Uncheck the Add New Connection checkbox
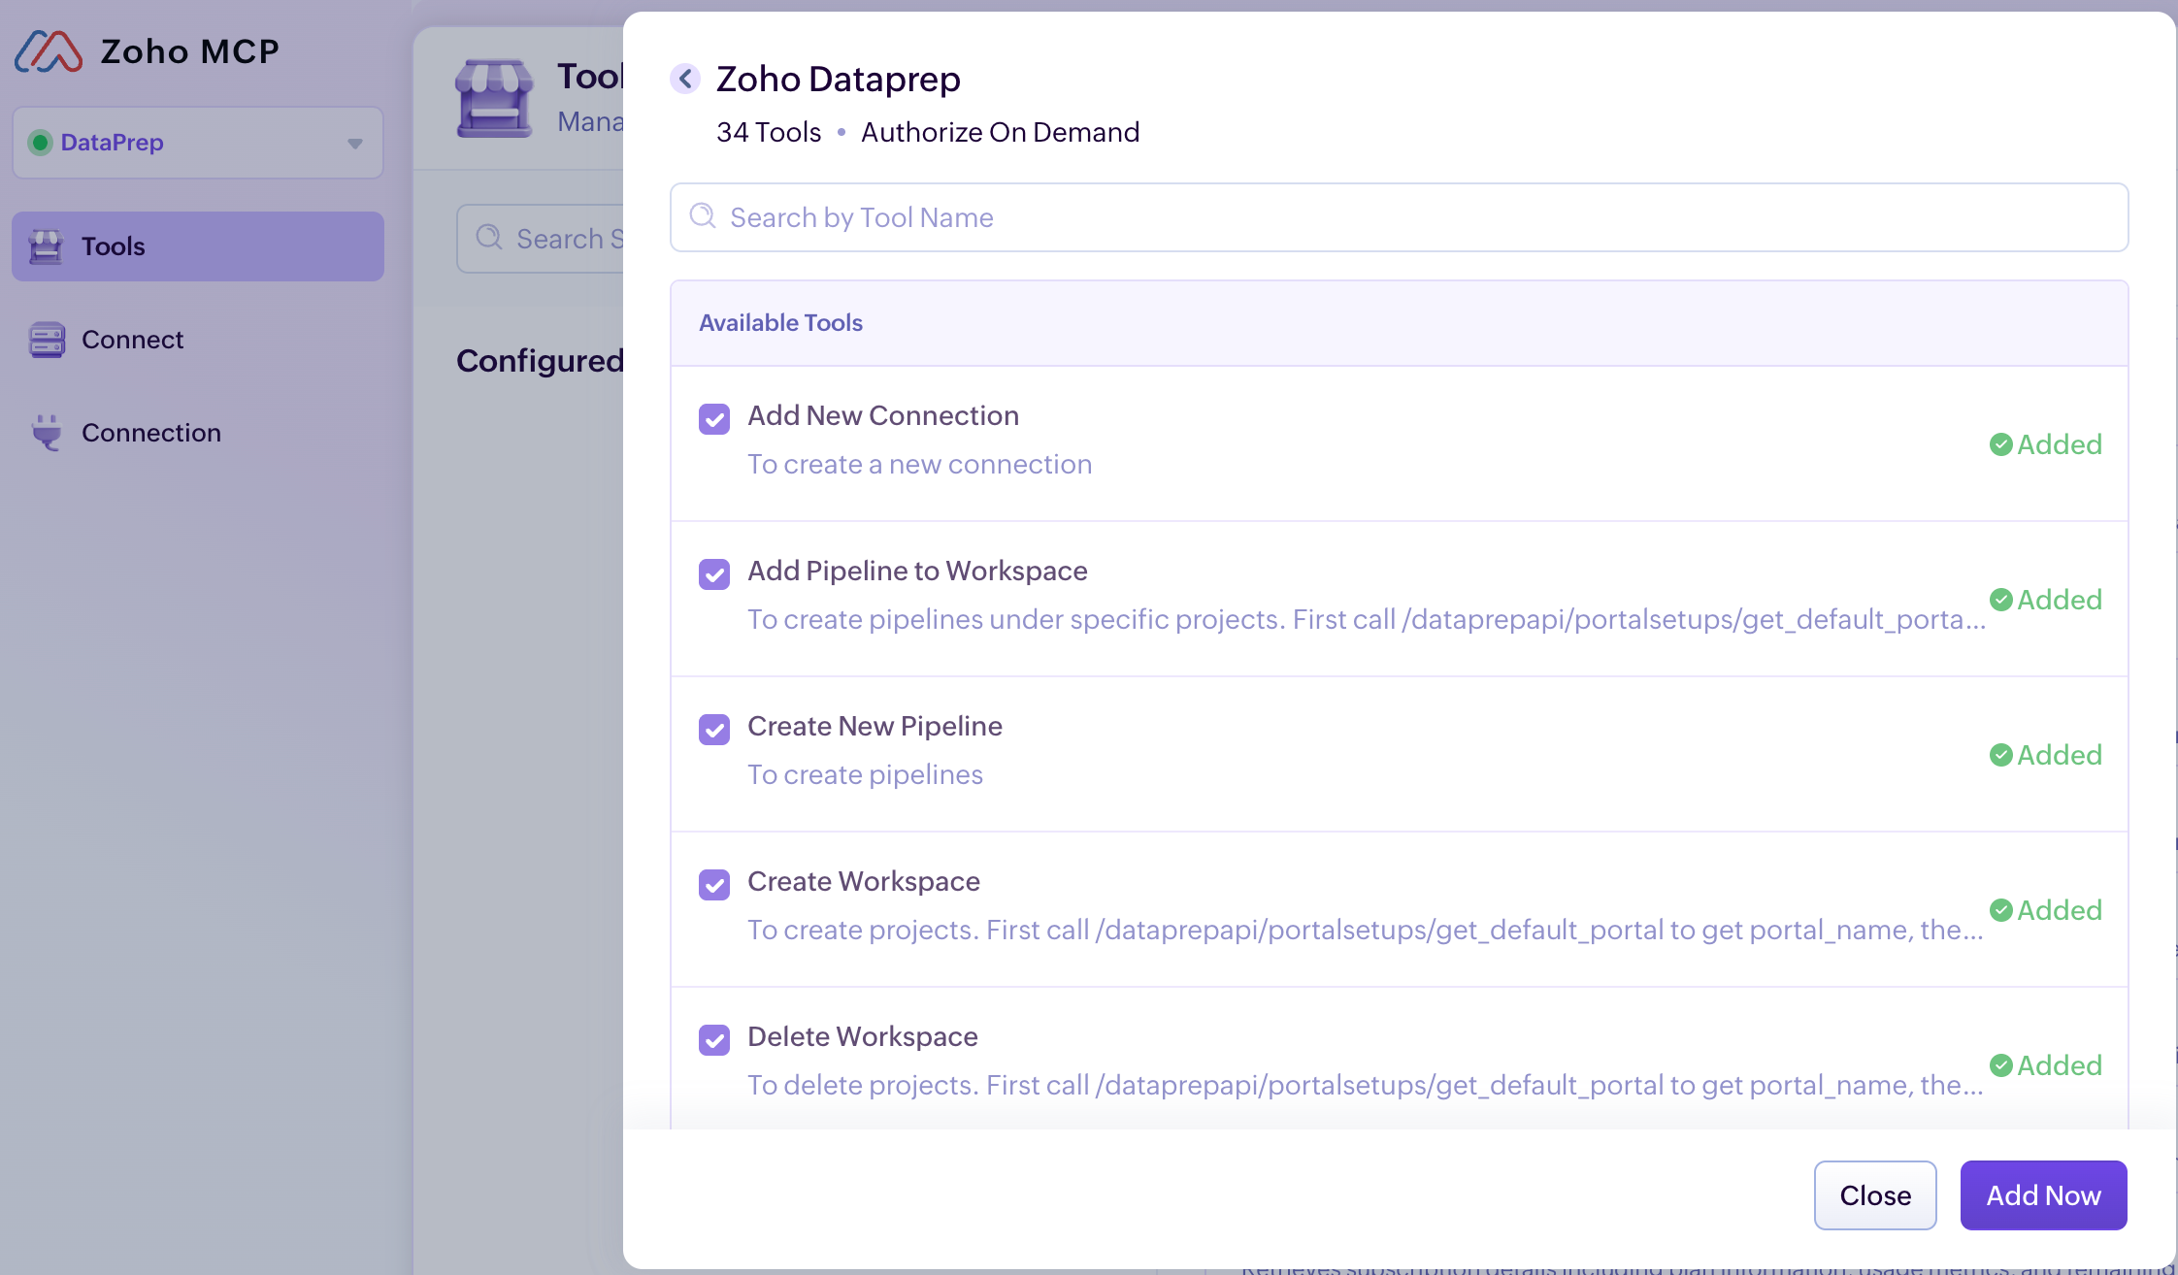 coord(714,419)
